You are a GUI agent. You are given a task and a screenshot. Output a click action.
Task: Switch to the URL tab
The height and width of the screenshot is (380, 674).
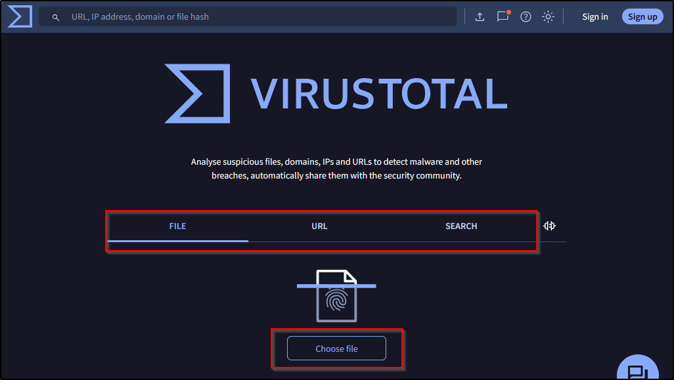[319, 226]
